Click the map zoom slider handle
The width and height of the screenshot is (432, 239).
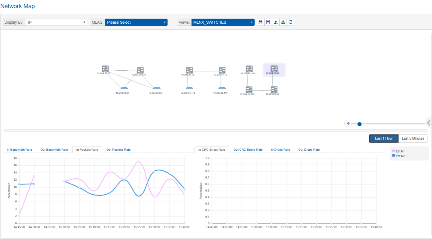coord(359,124)
